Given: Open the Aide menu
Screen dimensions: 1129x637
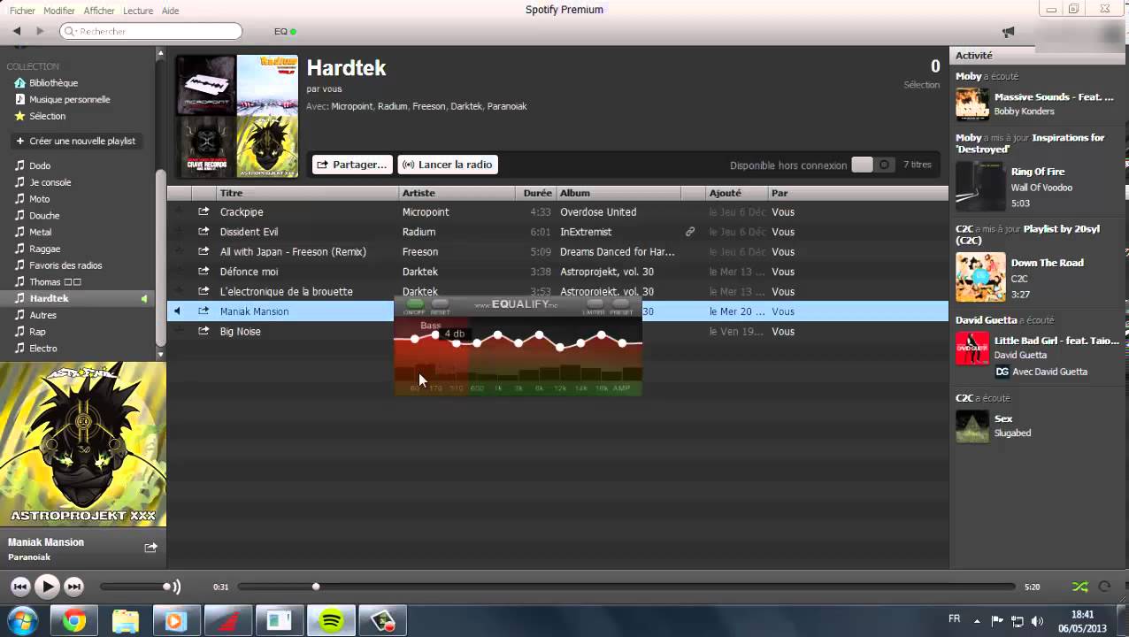Looking at the screenshot, I should [x=171, y=11].
